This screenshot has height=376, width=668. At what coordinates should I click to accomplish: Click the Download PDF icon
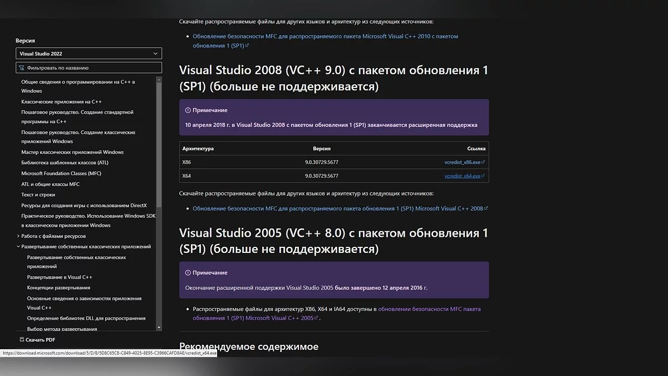22,339
